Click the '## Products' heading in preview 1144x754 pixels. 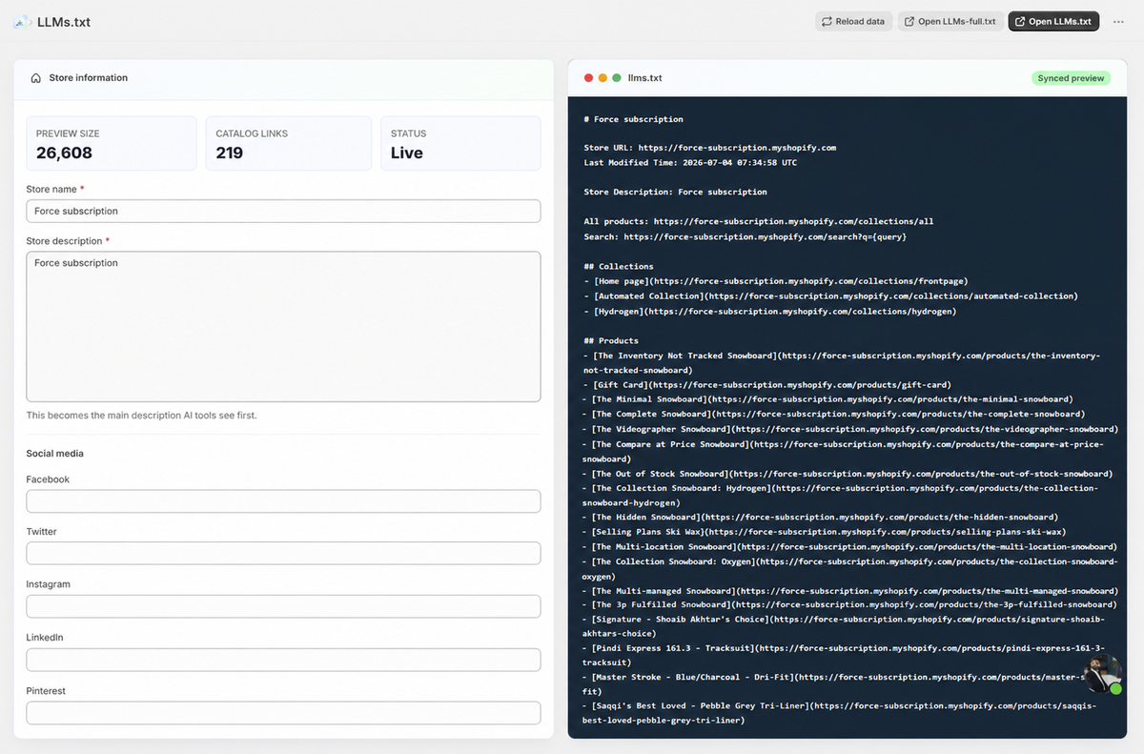pyautogui.click(x=613, y=340)
